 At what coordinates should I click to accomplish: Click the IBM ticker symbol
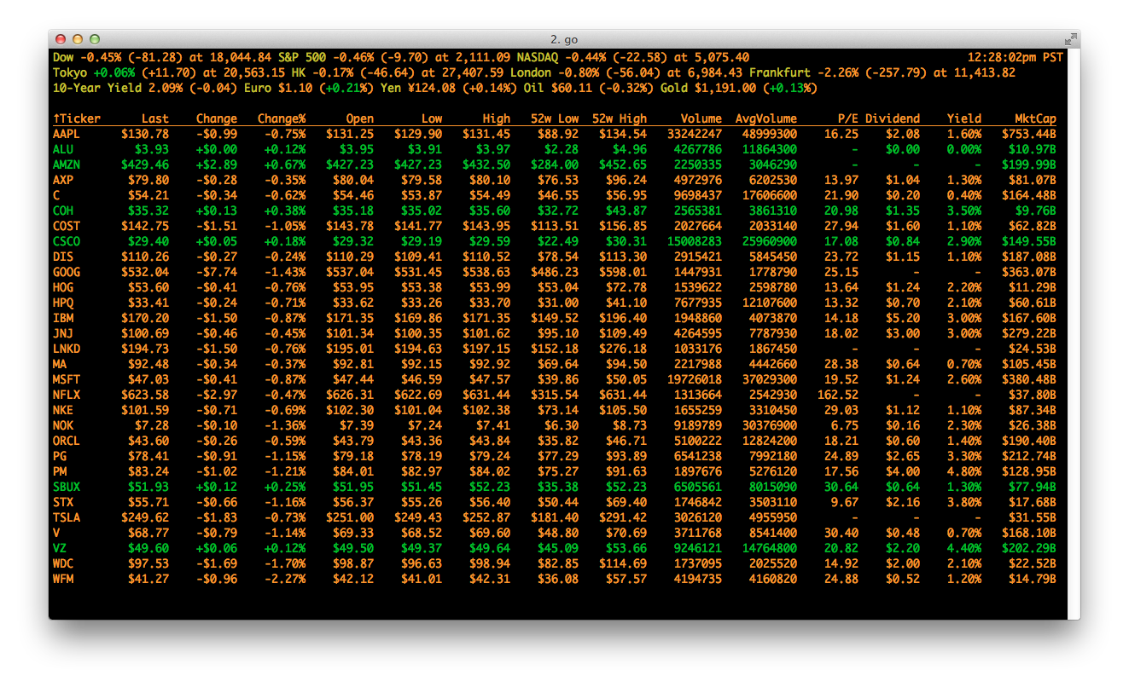click(63, 318)
